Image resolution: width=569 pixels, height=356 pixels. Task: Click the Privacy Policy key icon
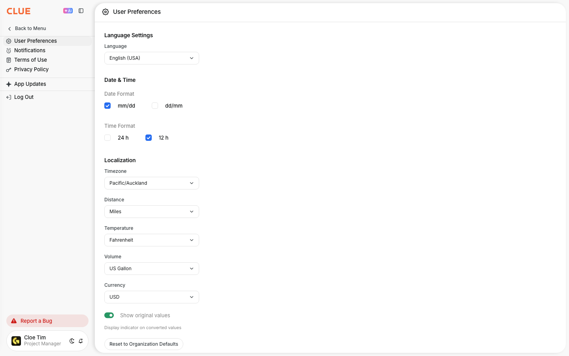tap(9, 70)
